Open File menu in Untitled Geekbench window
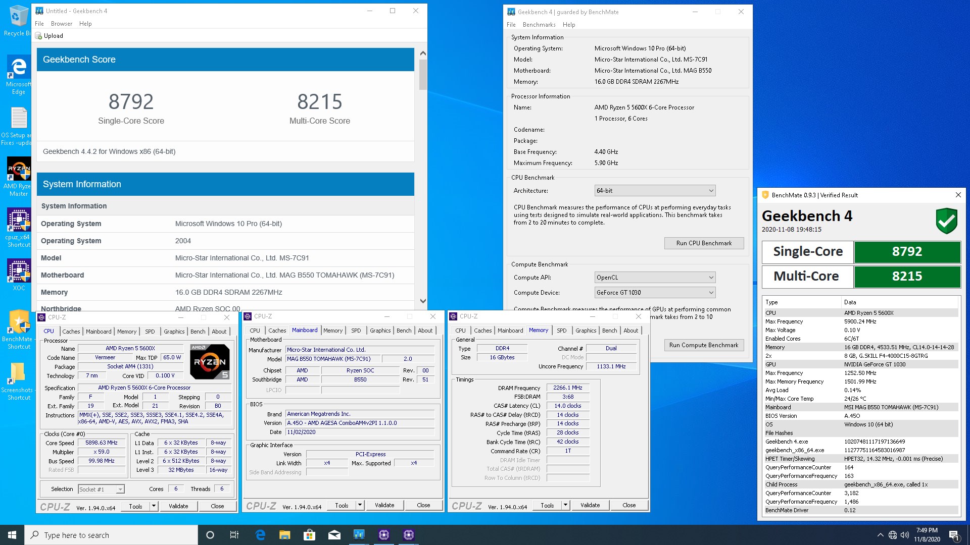This screenshot has height=545, width=970. coord(39,24)
